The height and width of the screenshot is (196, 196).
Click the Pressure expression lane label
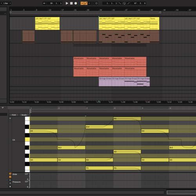pos(16,182)
